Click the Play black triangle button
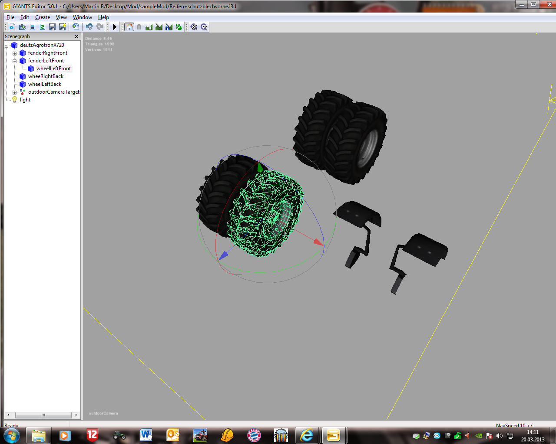The width and height of the screenshot is (556, 444). coord(115,27)
